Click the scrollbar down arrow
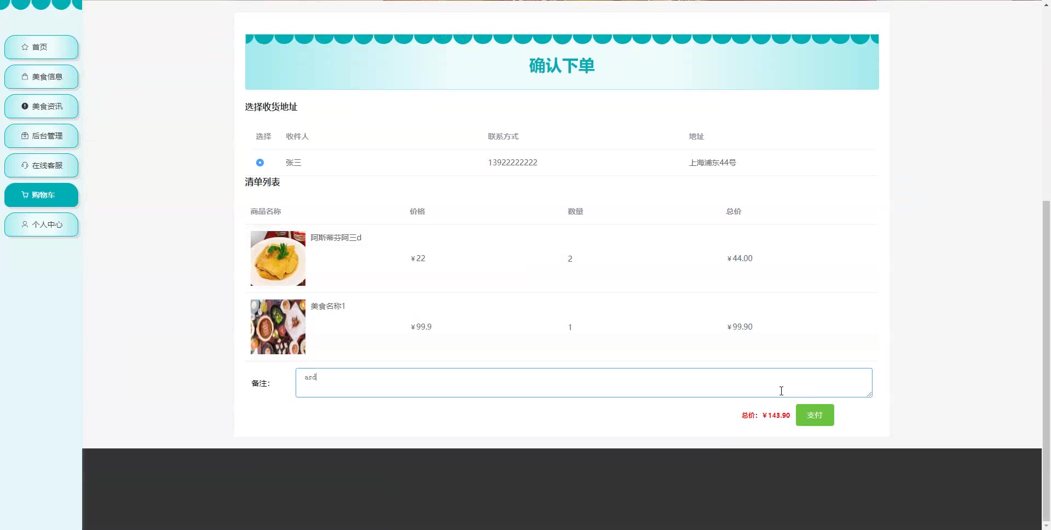The width and height of the screenshot is (1051, 530). point(1046,525)
